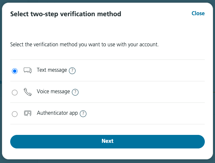
Task: Close the verification method dialog via Close link
Action: 198,13
